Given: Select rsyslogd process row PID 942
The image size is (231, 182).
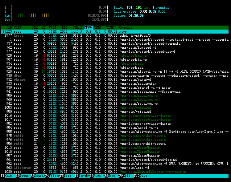Looking at the screenshot, I should pyautogui.click(x=115, y=103).
